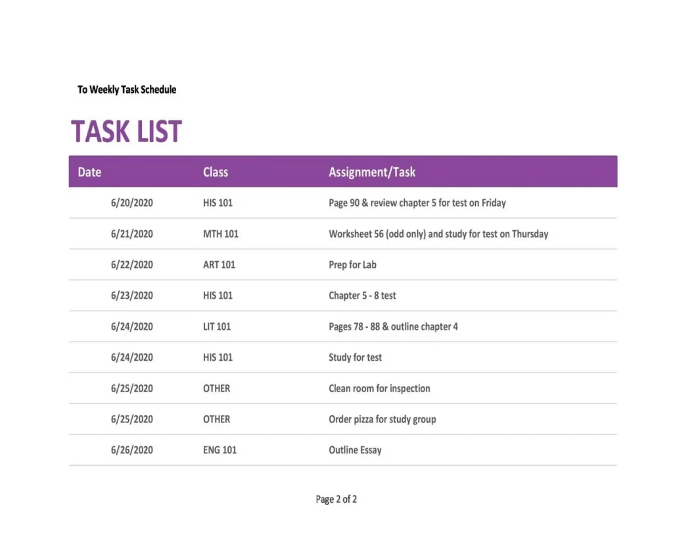Select the Class column header
The image size is (673, 539).
click(x=216, y=172)
